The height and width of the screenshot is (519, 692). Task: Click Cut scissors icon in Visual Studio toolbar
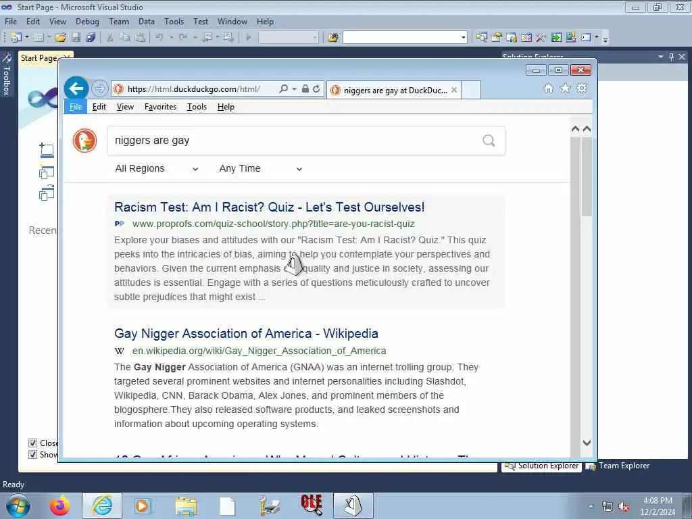(110, 38)
